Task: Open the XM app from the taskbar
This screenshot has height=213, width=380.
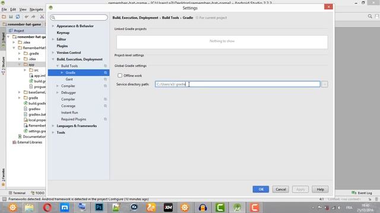Action: (x=168, y=208)
